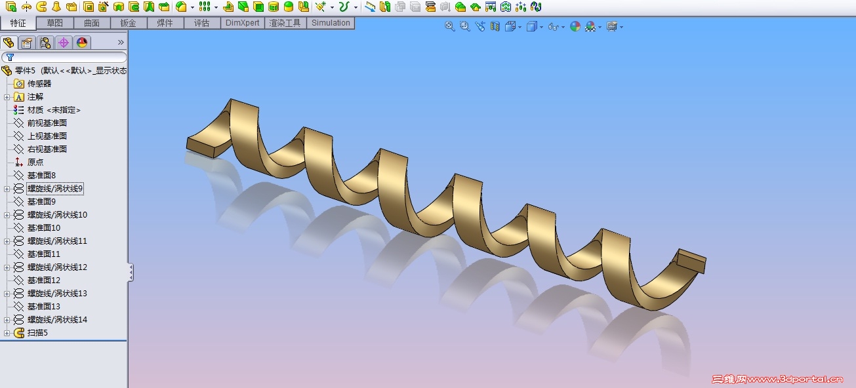Screen dimensions: 856x388
Task: Select the 右视基准面 plane
Action: (47, 149)
